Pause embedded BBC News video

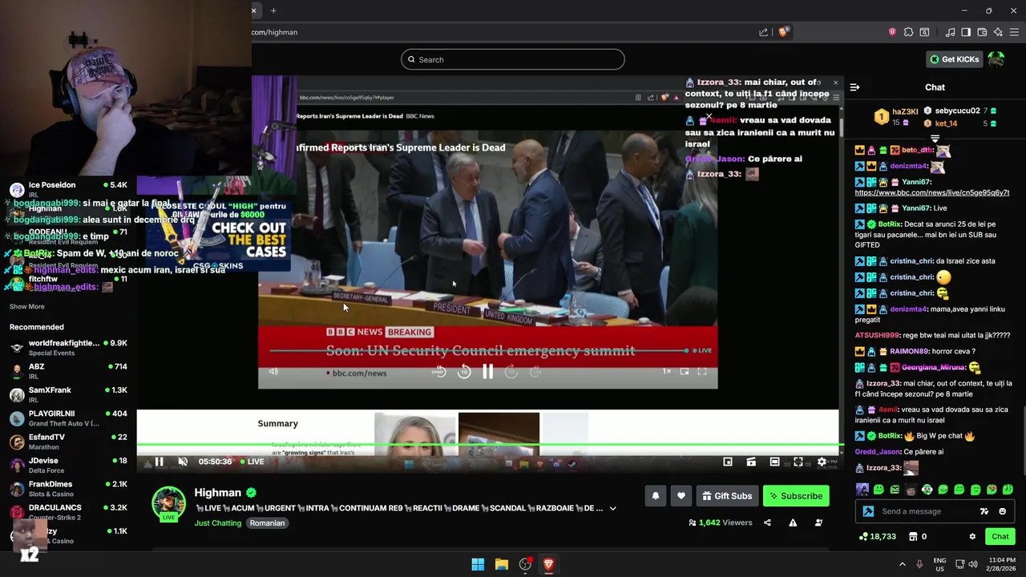487,371
